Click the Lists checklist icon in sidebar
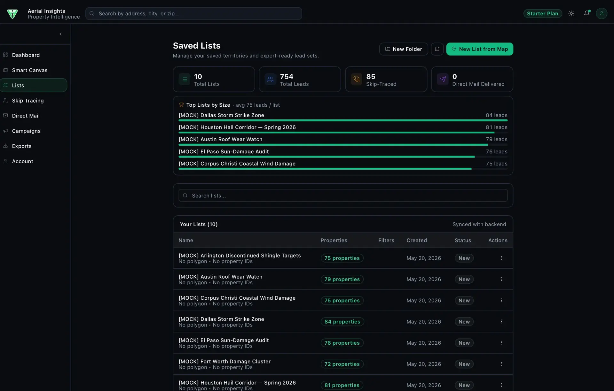 coord(5,85)
